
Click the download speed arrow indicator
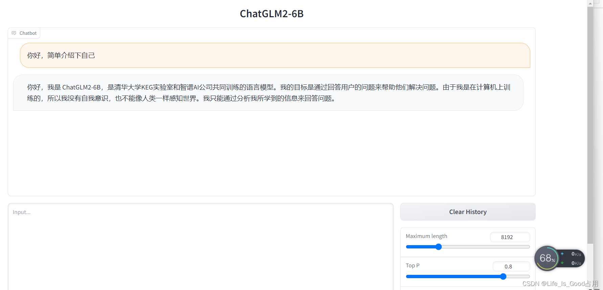click(x=562, y=263)
